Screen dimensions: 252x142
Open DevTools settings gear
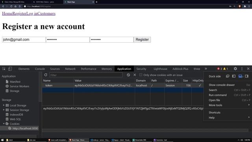pyautogui.click(x=235, y=69)
